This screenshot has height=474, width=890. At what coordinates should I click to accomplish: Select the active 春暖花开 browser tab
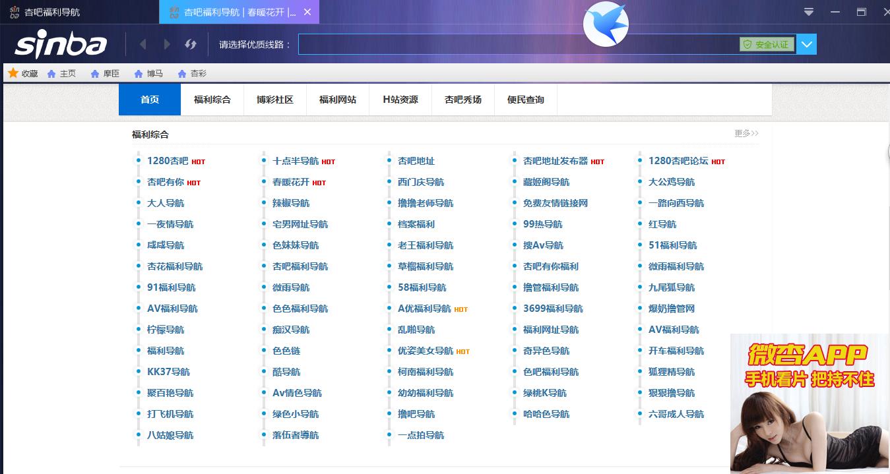pyautogui.click(x=239, y=12)
